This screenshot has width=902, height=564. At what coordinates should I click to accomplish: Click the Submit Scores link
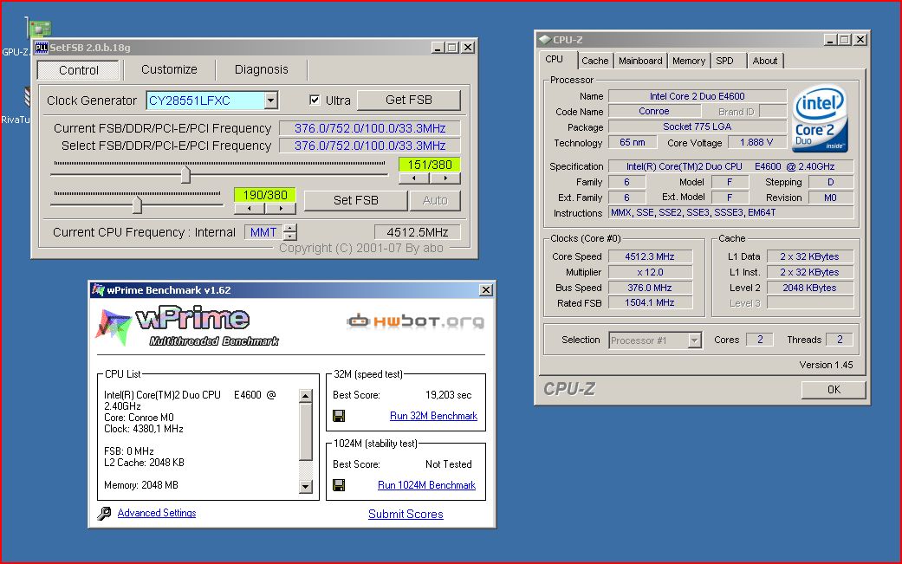(406, 514)
